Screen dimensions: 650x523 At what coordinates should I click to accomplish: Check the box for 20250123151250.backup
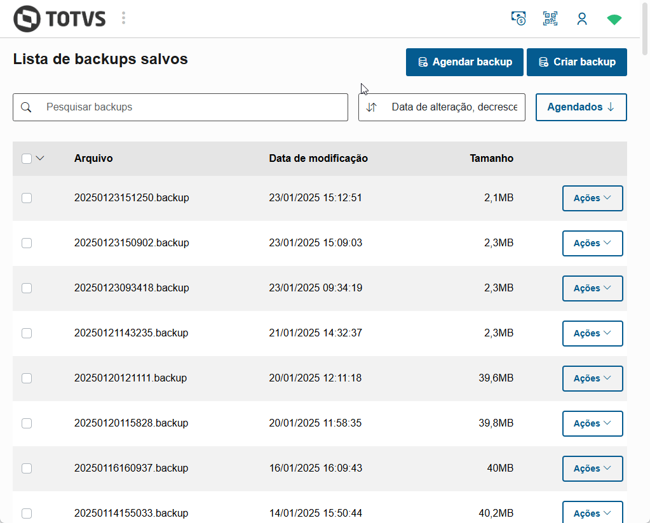27,198
